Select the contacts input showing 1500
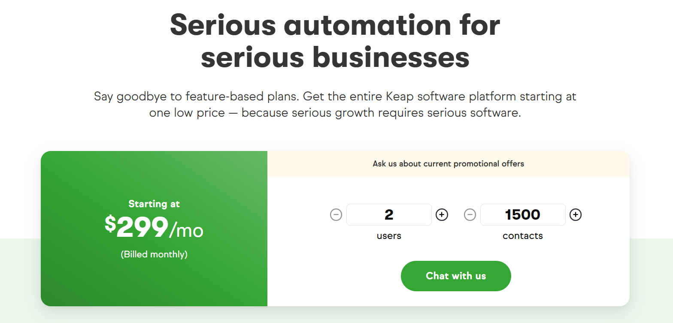 point(523,214)
